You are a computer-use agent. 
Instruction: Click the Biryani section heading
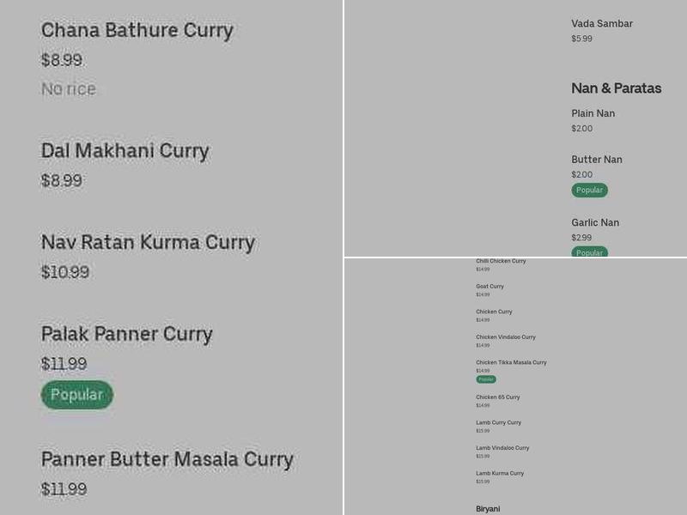(x=488, y=509)
